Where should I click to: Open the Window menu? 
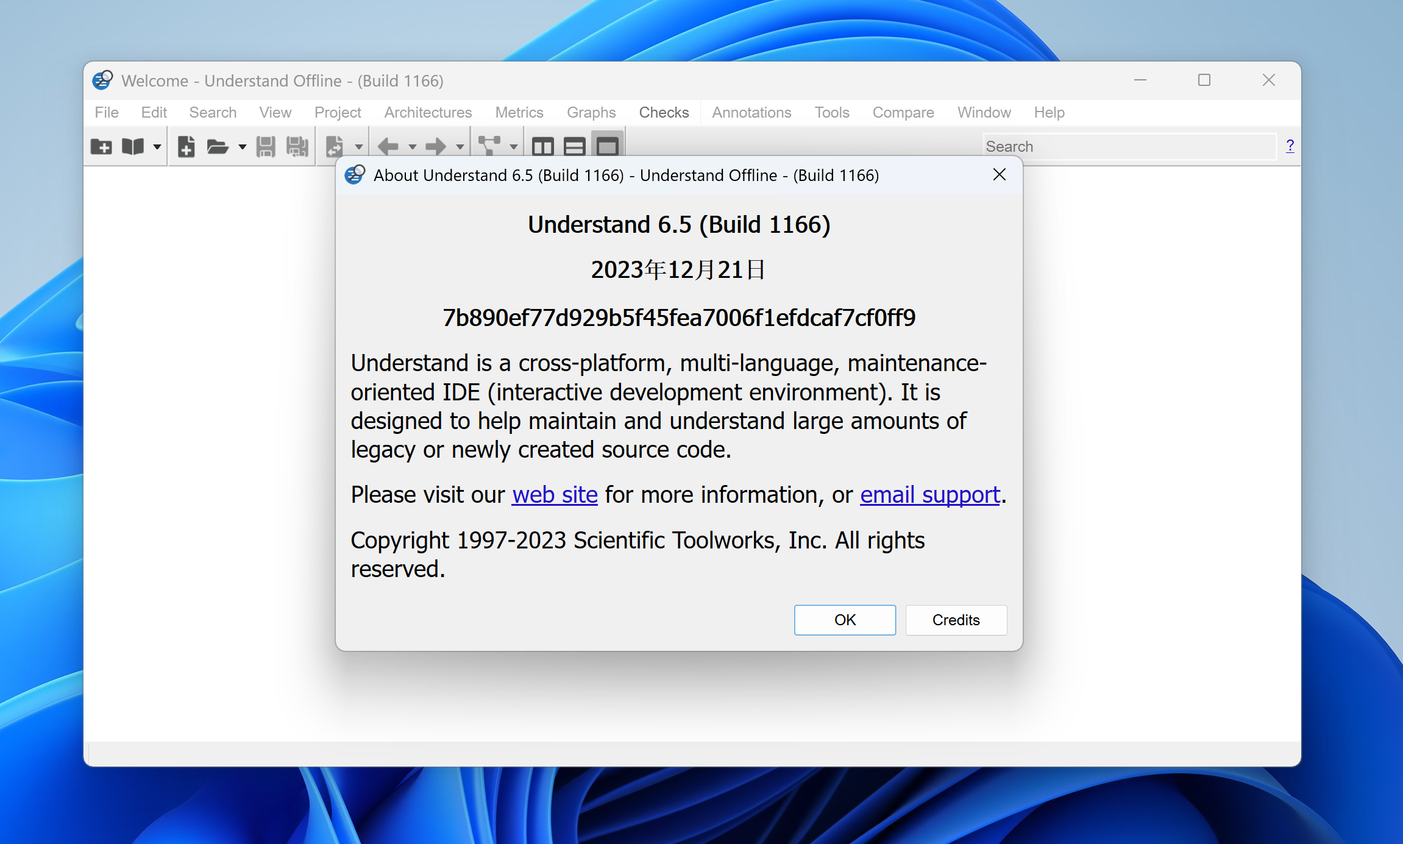pyautogui.click(x=984, y=112)
